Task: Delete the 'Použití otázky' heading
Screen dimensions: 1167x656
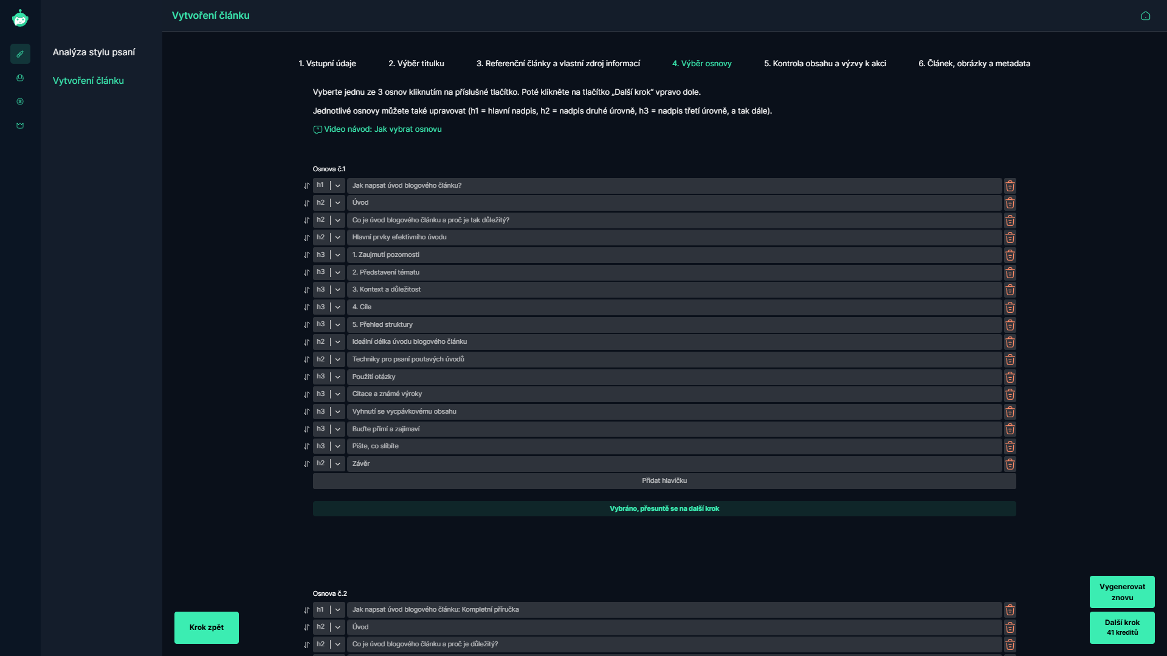Action: click(1010, 377)
